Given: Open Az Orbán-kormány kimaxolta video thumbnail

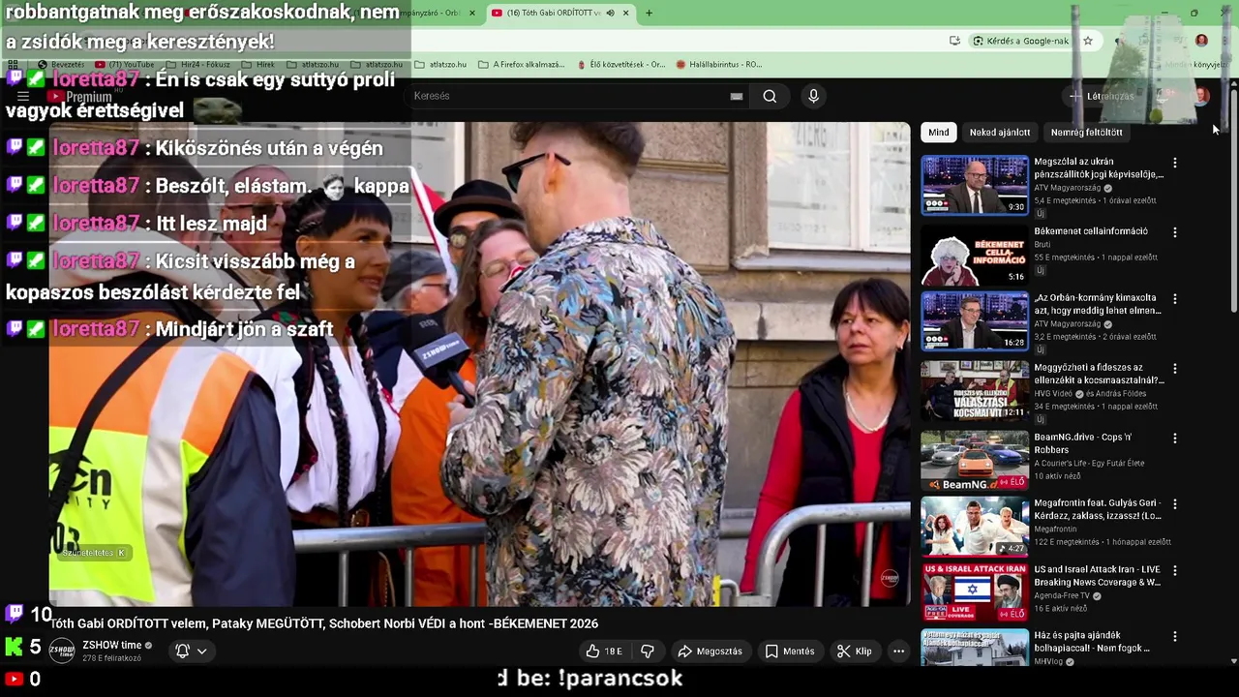Looking at the screenshot, I should click(975, 320).
